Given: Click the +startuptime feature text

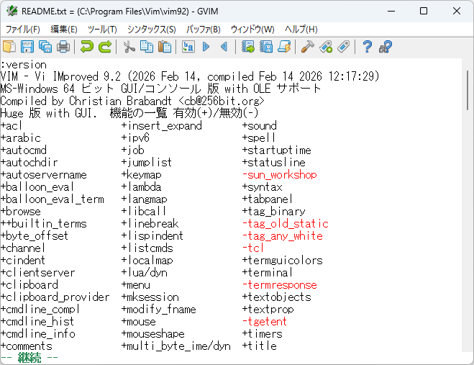Looking at the screenshot, I should (x=277, y=150).
